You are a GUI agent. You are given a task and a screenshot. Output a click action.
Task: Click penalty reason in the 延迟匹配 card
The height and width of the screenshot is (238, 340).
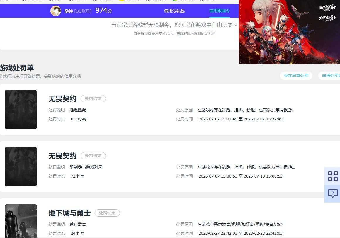pos(246,110)
